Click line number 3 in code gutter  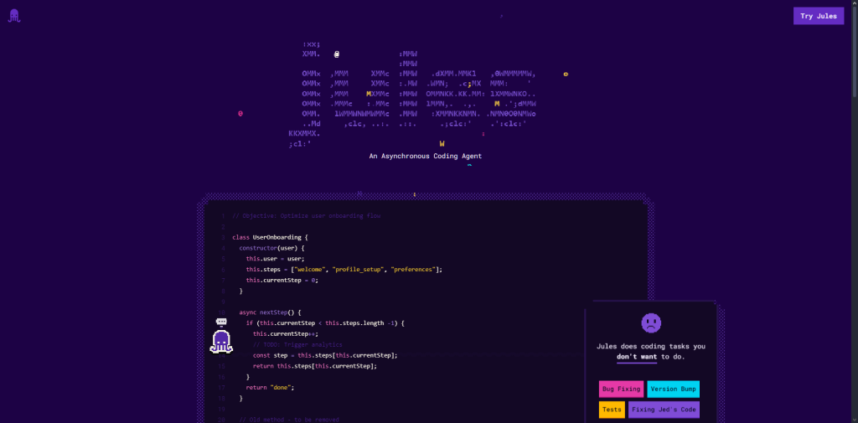click(223, 238)
